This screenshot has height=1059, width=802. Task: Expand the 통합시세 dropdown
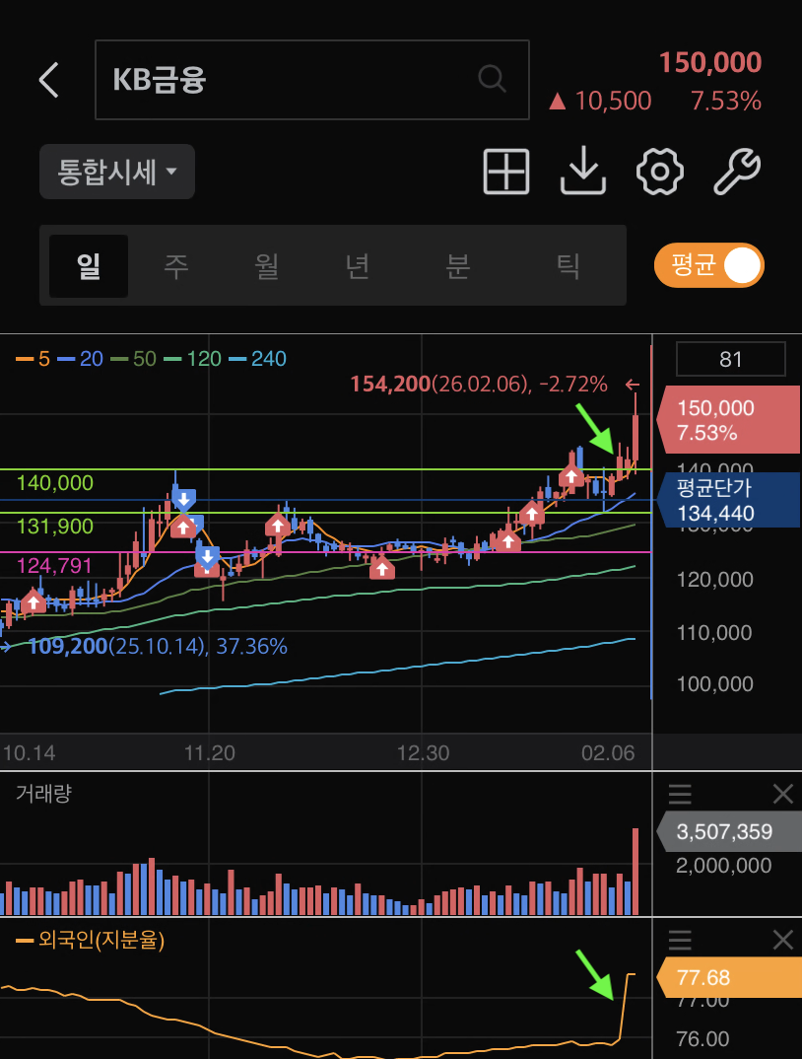click(x=117, y=172)
